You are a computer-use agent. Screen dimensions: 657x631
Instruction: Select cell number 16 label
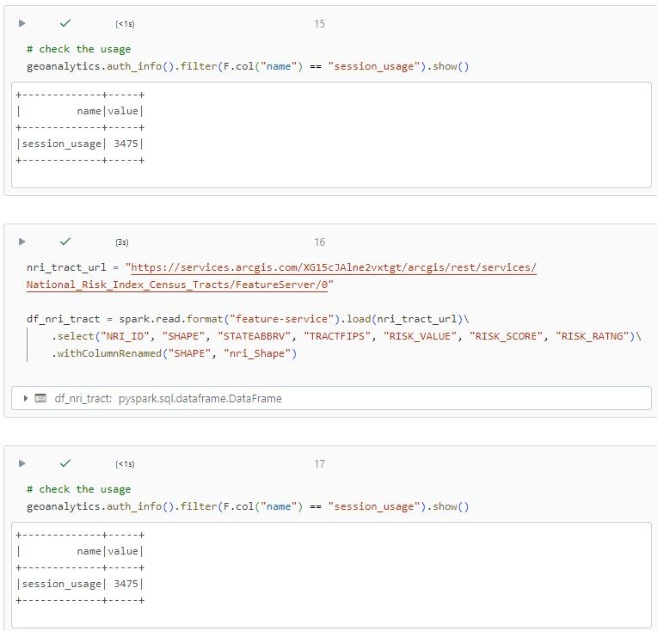(x=319, y=242)
